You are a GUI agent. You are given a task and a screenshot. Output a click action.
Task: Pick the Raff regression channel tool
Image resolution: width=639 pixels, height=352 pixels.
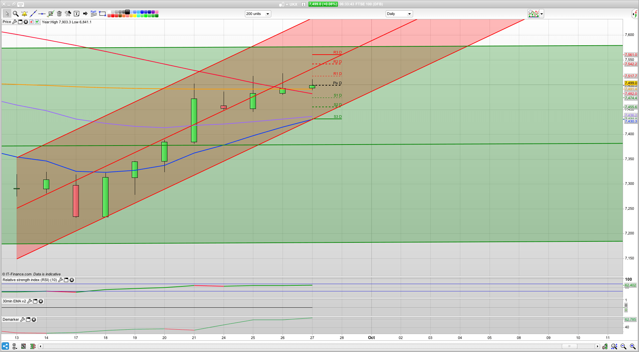[x=94, y=13]
